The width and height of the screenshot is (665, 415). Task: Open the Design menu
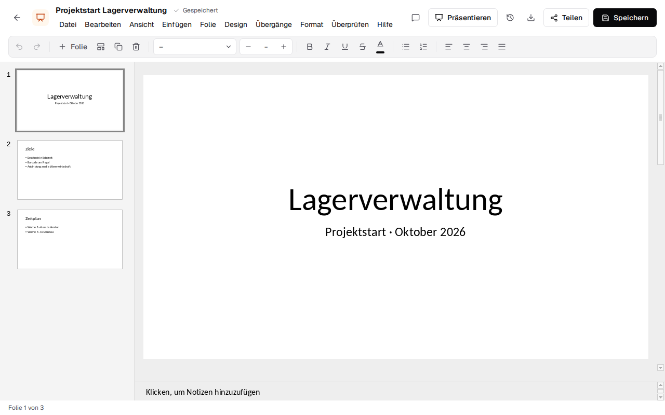pos(236,24)
